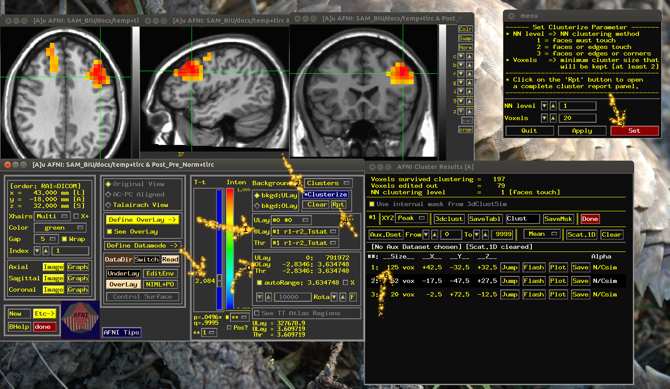Decrease NN level with down arrow
670x389 pixels.
(544, 106)
